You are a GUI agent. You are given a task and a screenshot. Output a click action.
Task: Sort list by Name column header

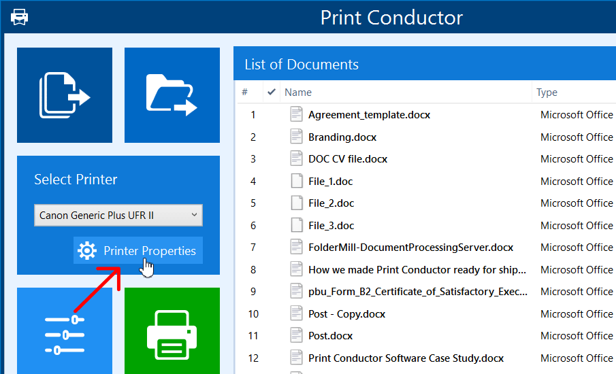coord(298,92)
